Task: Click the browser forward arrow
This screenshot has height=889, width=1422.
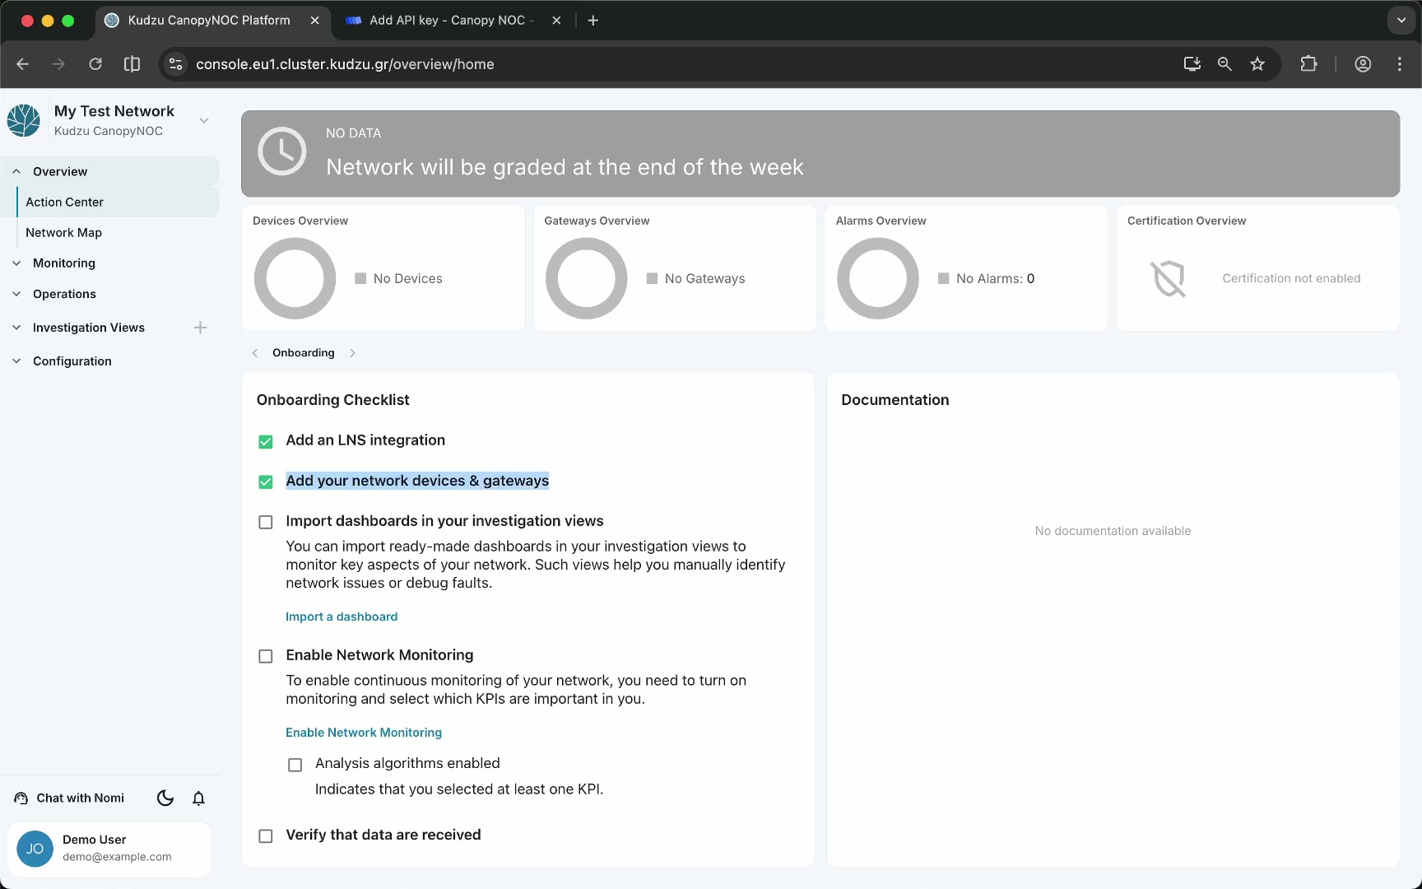Action: (x=58, y=64)
